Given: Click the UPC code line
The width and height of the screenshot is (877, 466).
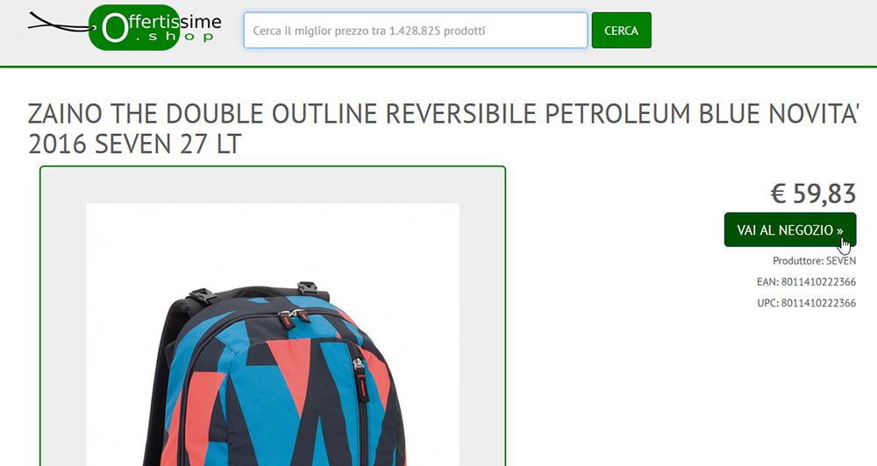Looking at the screenshot, I should 807,303.
